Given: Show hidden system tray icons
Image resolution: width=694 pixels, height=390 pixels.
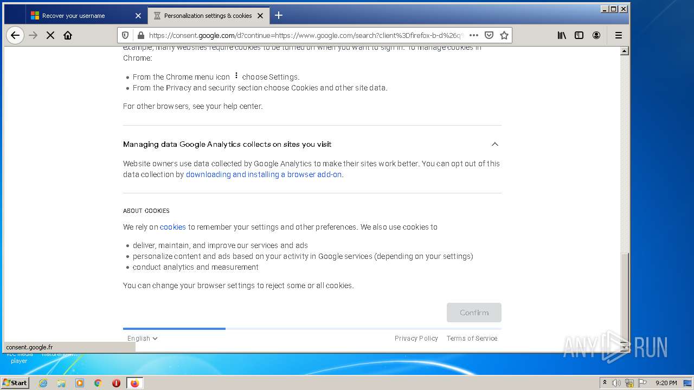Looking at the screenshot, I should 605,382.
